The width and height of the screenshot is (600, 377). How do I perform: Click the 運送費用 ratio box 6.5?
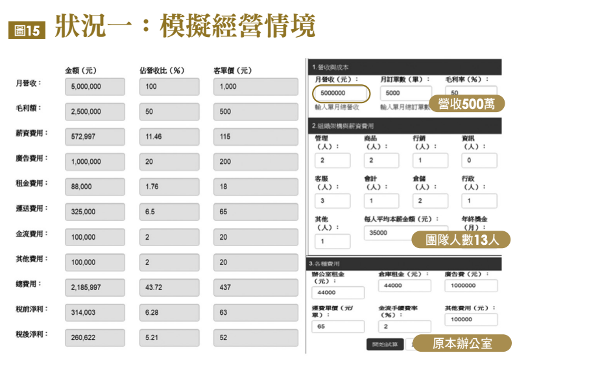(169, 212)
